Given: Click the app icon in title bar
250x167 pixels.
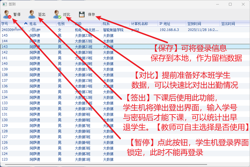Looking at the screenshot, I should tap(4, 4).
